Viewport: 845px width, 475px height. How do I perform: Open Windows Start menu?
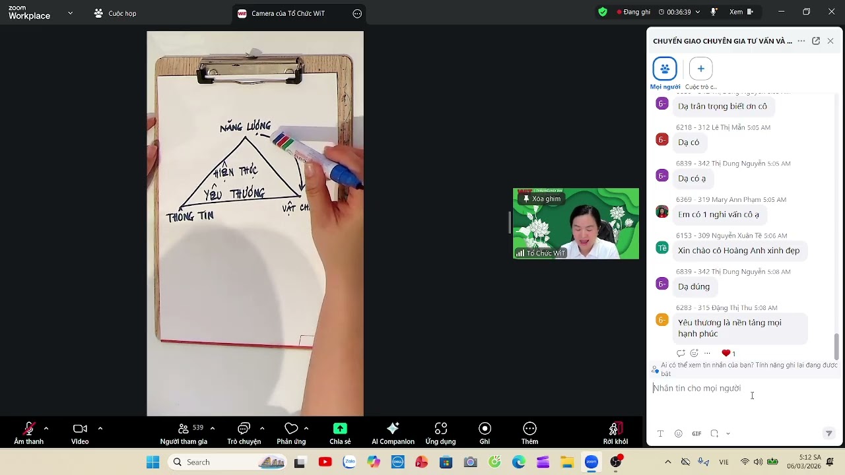[152, 462]
